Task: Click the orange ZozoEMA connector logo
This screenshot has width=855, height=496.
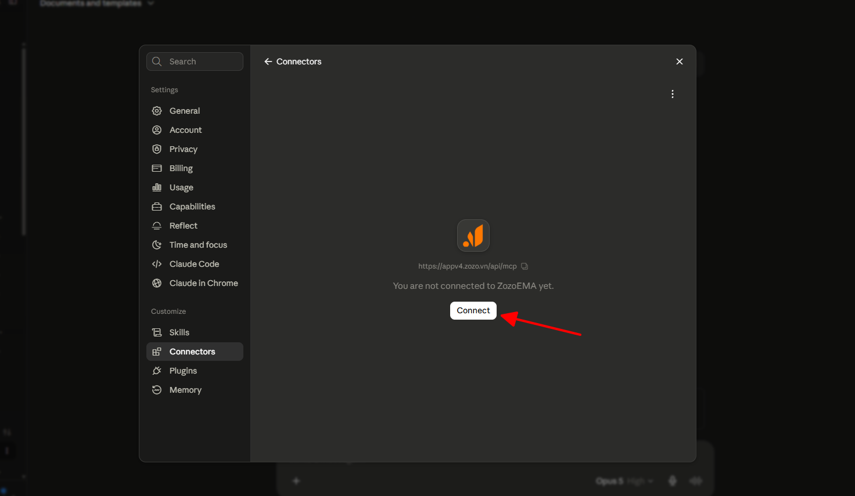Action: pos(473,236)
